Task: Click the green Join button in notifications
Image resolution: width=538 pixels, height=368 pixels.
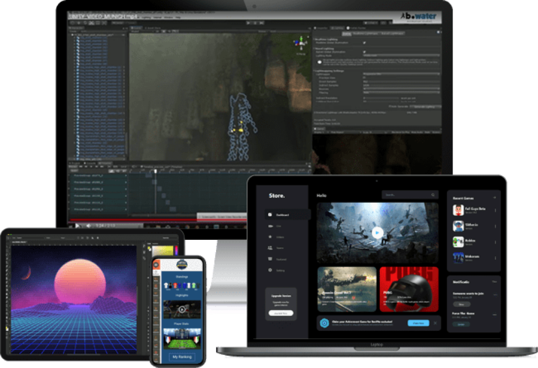Action: coord(461,324)
